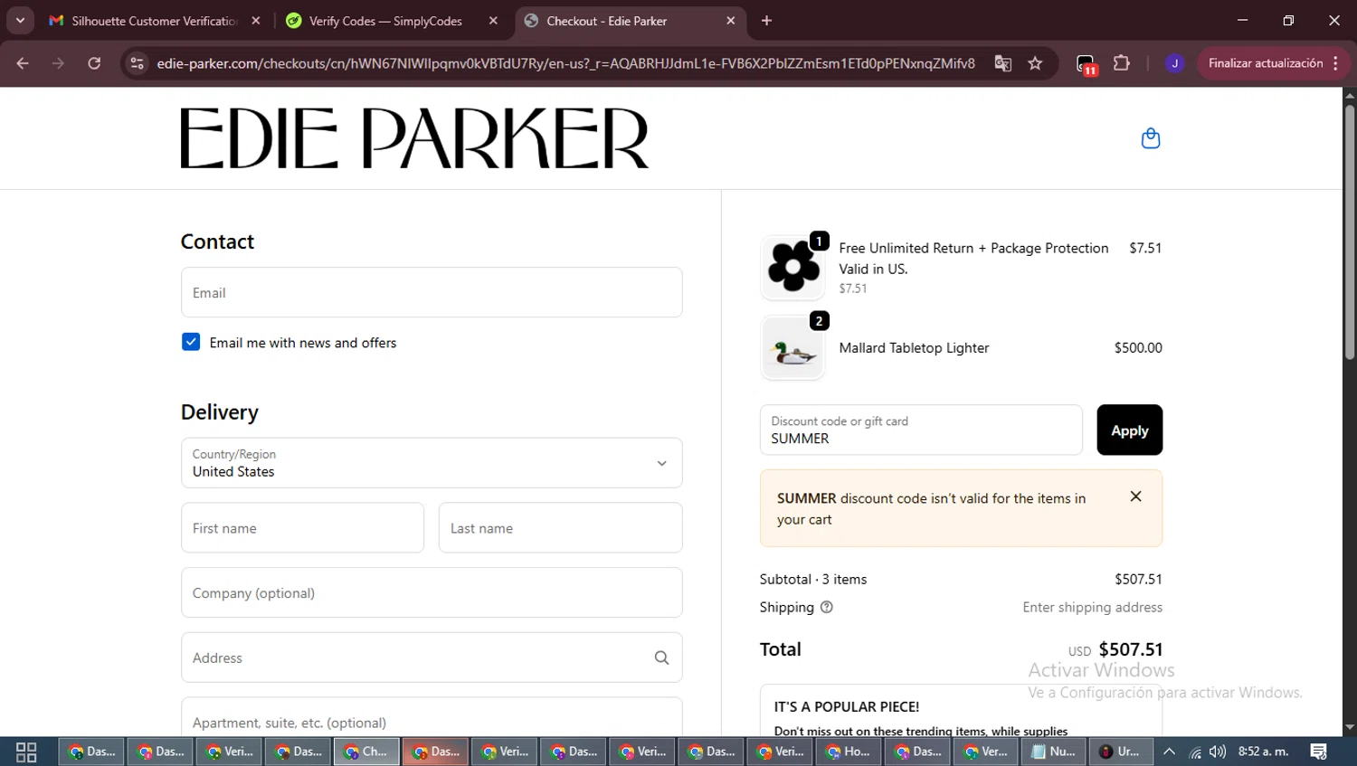Reload the checkout page

(x=94, y=63)
